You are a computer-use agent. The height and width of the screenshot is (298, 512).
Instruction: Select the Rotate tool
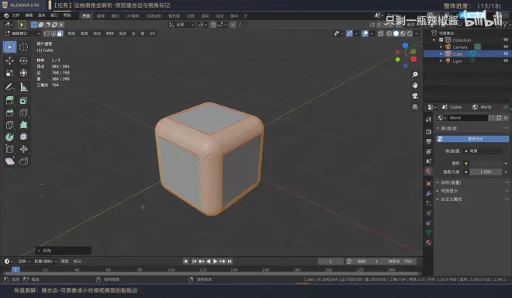click(23, 61)
